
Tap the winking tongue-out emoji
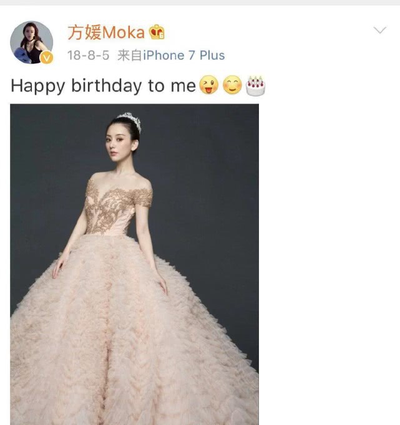(208, 85)
